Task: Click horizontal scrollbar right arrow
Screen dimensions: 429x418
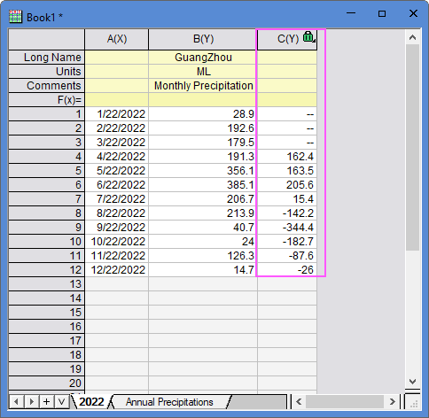Action: tap(392, 402)
